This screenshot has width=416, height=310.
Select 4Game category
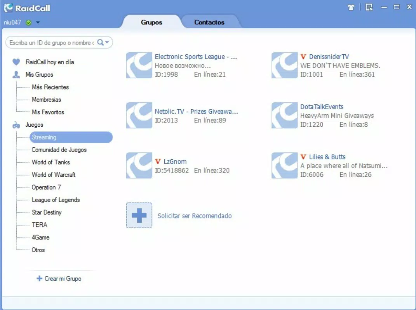click(40, 238)
